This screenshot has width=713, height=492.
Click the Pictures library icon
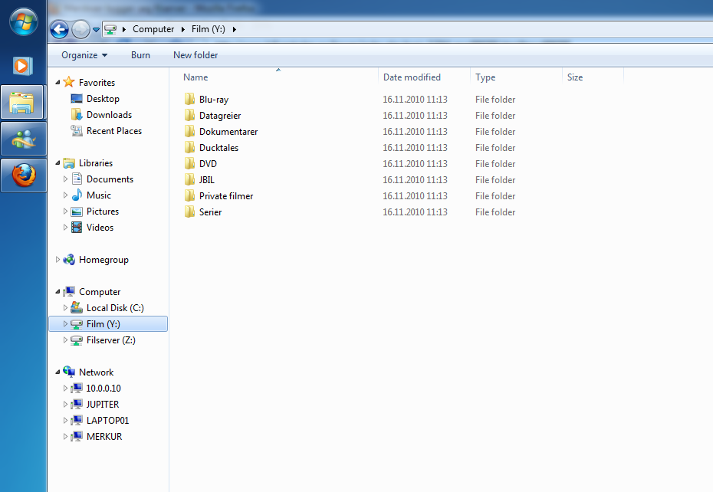[x=77, y=212]
